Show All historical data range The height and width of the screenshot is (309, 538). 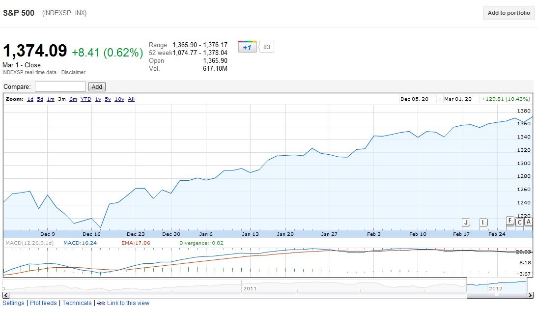(131, 99)
